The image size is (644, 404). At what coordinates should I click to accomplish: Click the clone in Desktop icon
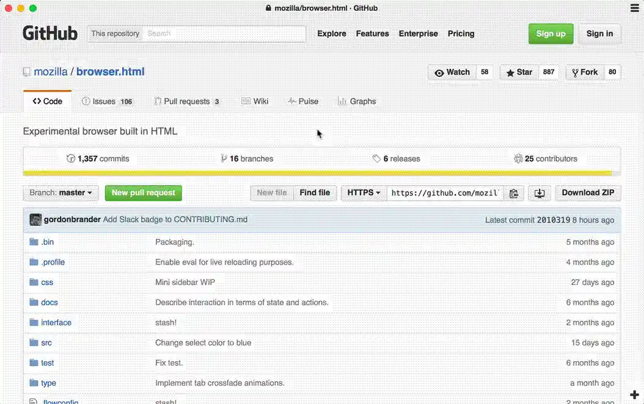539,193
